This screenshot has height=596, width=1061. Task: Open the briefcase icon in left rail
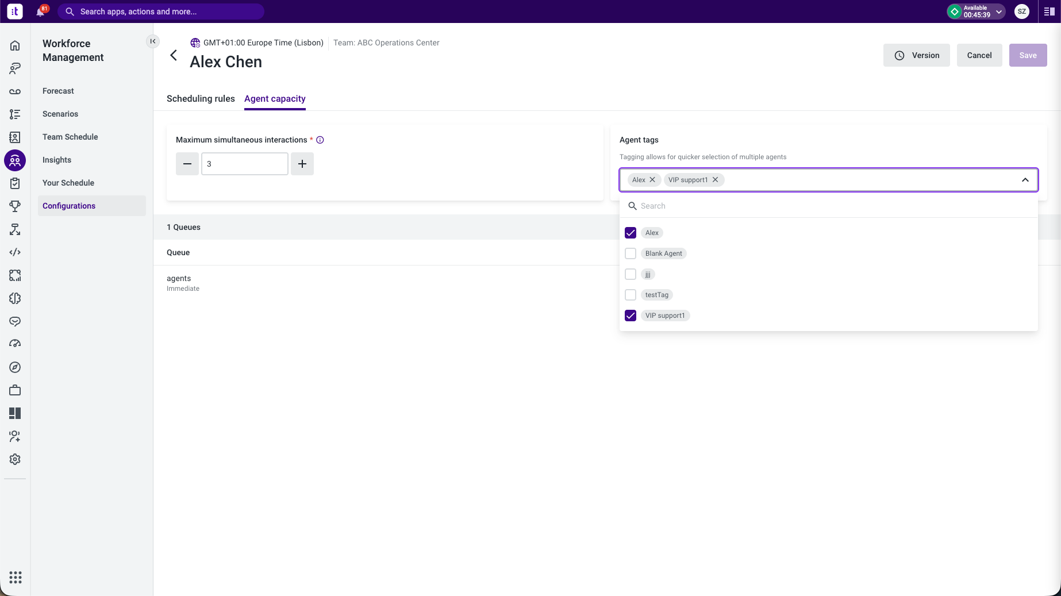(15, 390)
